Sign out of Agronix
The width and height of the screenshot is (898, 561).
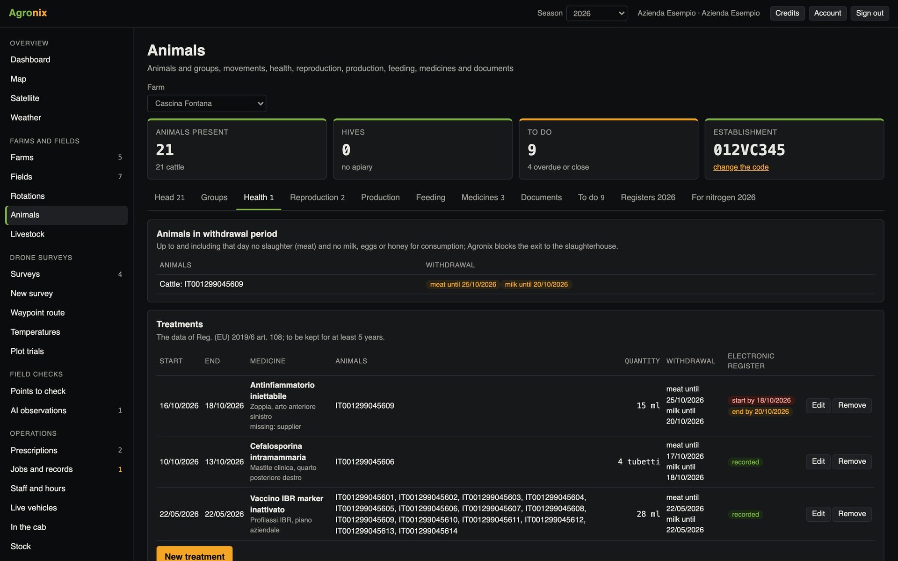click(x=869, y=13)
